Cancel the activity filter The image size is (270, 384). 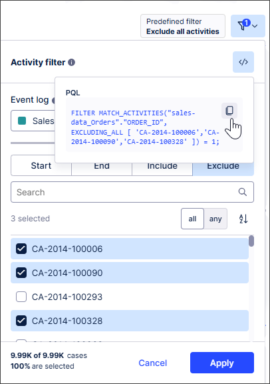pos(153,363)
